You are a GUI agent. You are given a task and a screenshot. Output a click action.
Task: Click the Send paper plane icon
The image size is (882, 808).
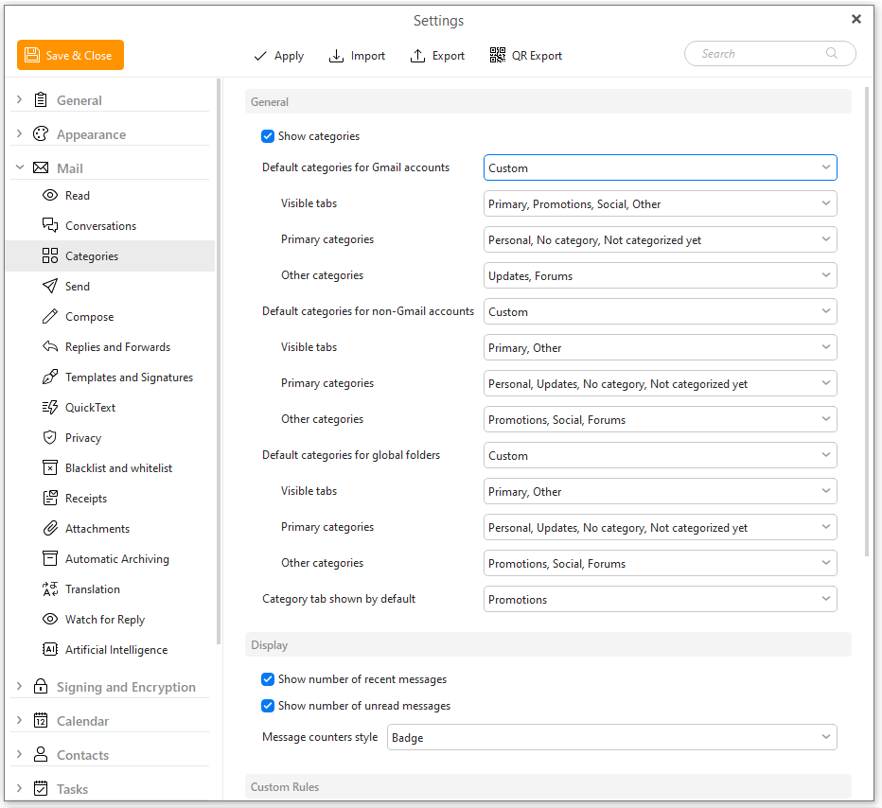[x=50, y=286]
